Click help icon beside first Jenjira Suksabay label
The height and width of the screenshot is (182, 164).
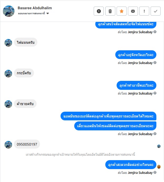pyautogui.click(x=155, y=32)
